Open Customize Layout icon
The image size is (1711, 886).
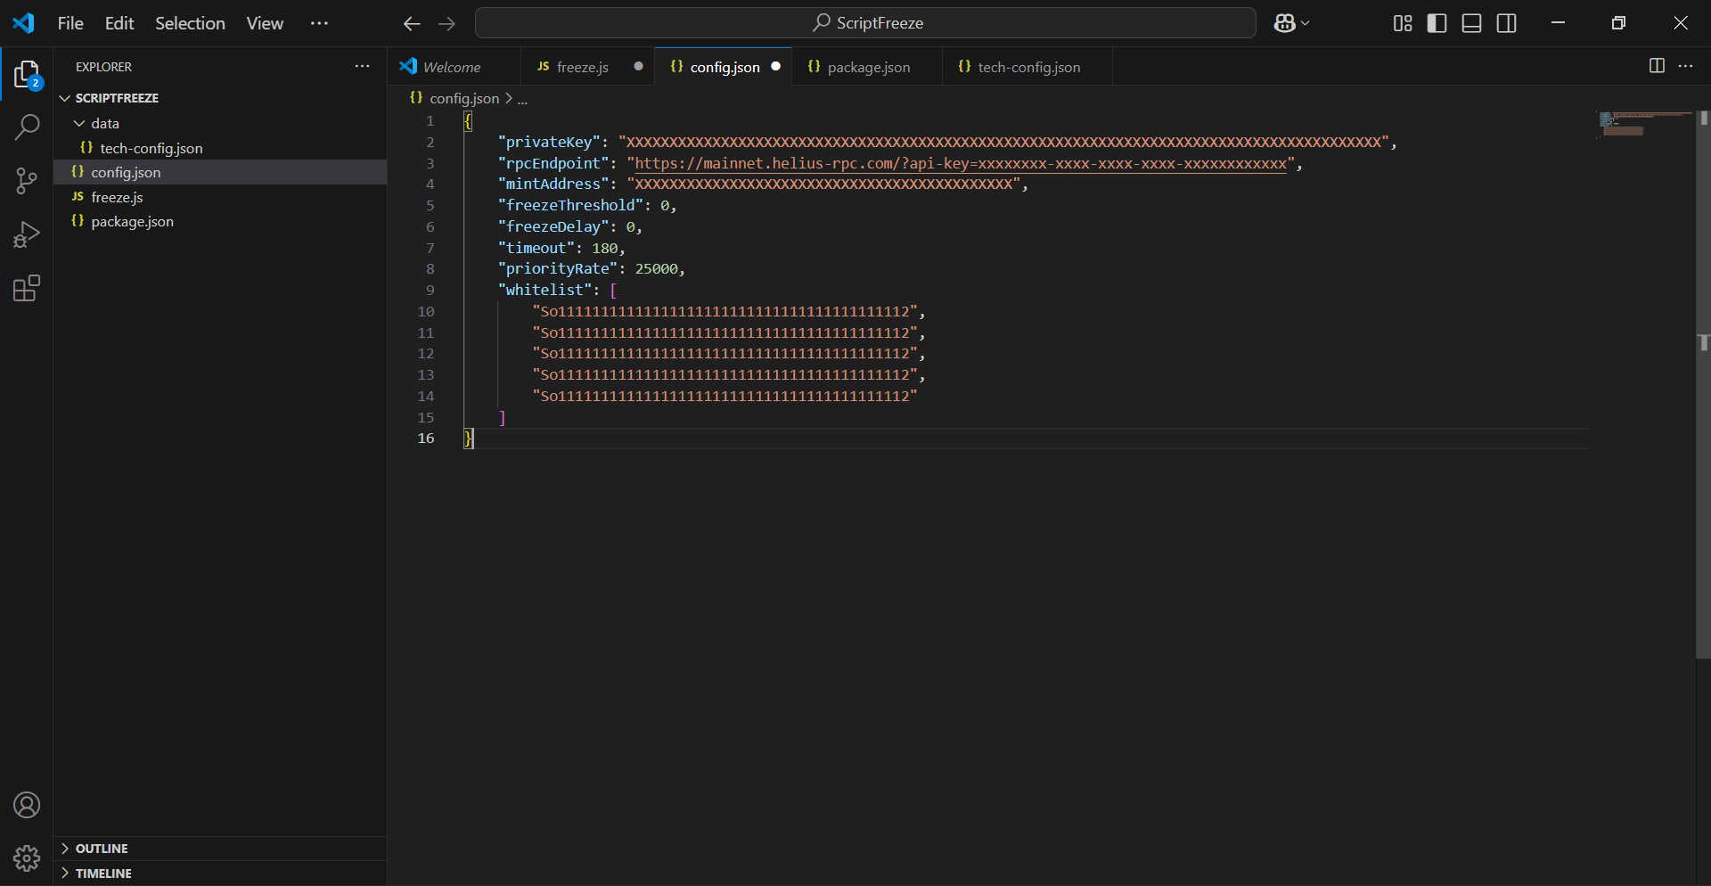tap(1403, 23)
